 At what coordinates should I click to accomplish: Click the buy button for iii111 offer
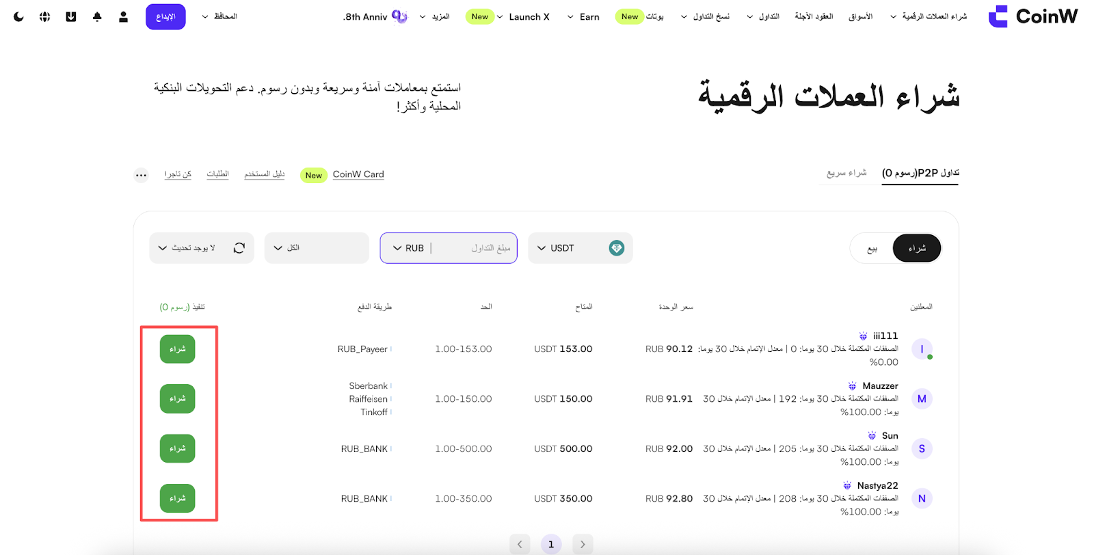pos(178,349)
